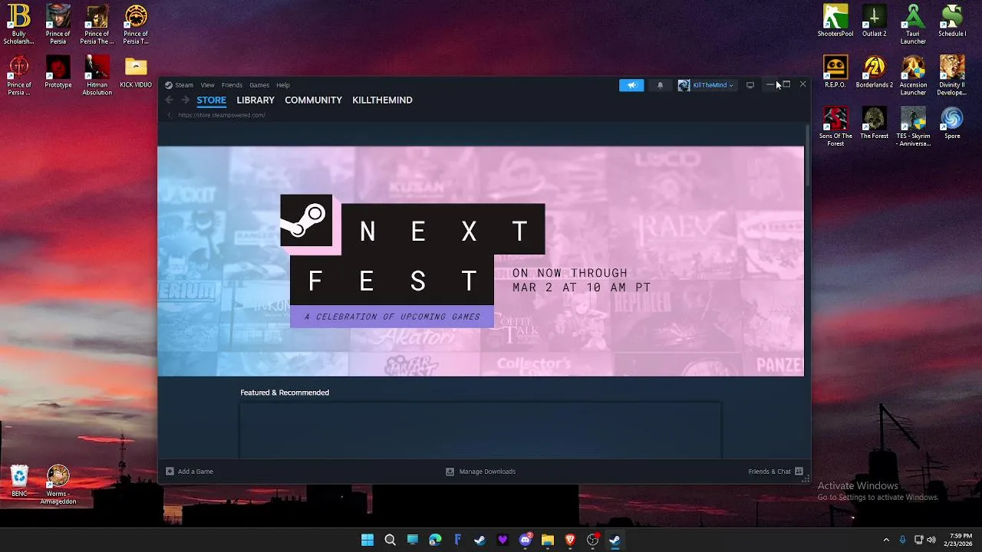Open the KILLTHEMIND profile tab
Viewport: 982px width, 552px height.
(x=382, y=100)
